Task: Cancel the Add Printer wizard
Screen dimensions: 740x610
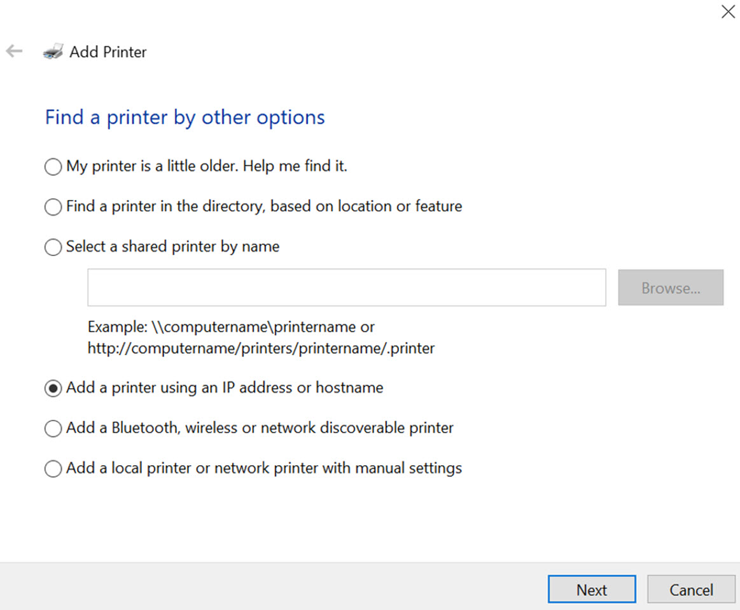Action: (691, 589)
